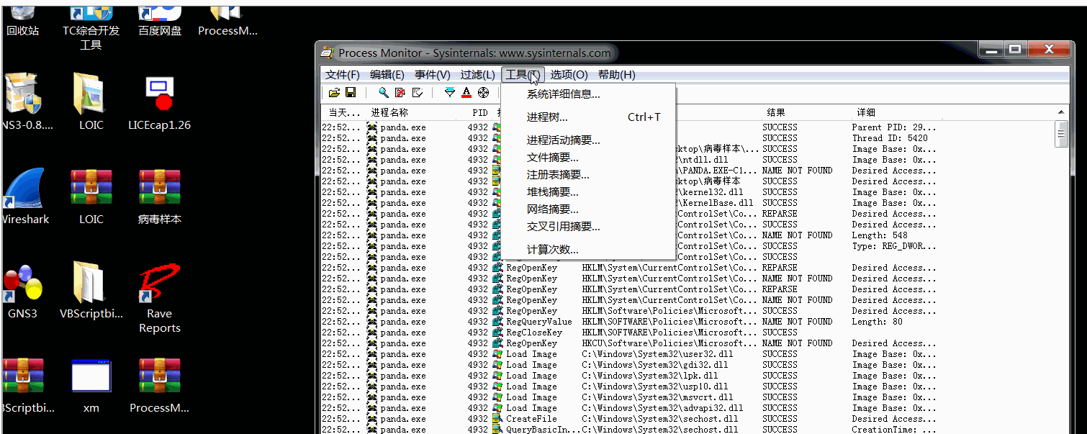
Task: Select the row loading user32.dll
Action: coord(629,354)
